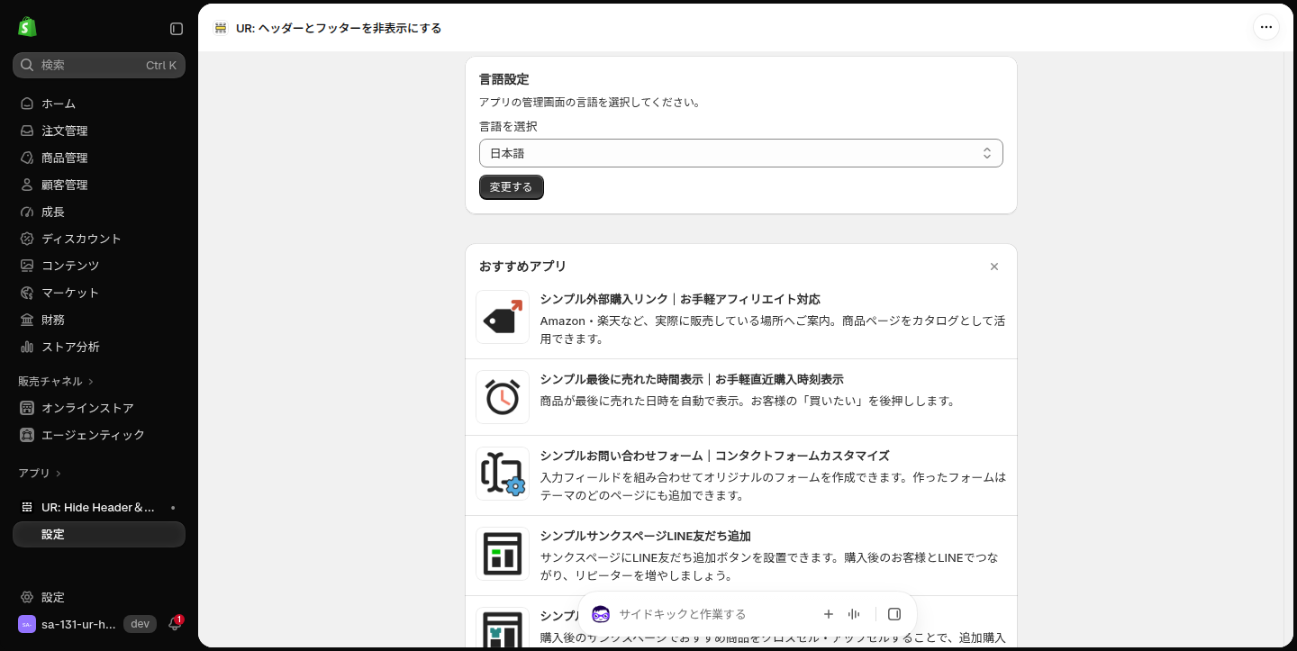Click the オンラインストア storefront icon

pyautogui.click(x=27, y=408)
